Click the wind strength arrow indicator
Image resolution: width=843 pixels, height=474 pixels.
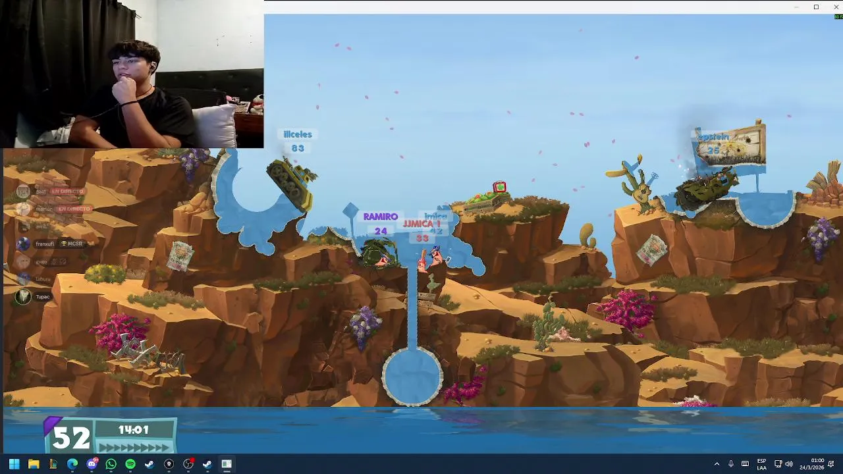pyautogui.click(x=133, y=446)
